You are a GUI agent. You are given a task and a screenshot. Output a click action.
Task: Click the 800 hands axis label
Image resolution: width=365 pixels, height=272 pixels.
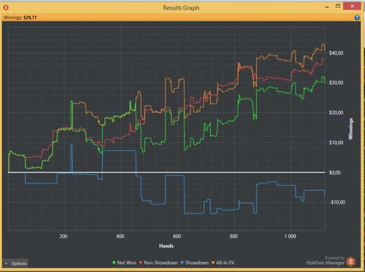click(x=234, y=237)
